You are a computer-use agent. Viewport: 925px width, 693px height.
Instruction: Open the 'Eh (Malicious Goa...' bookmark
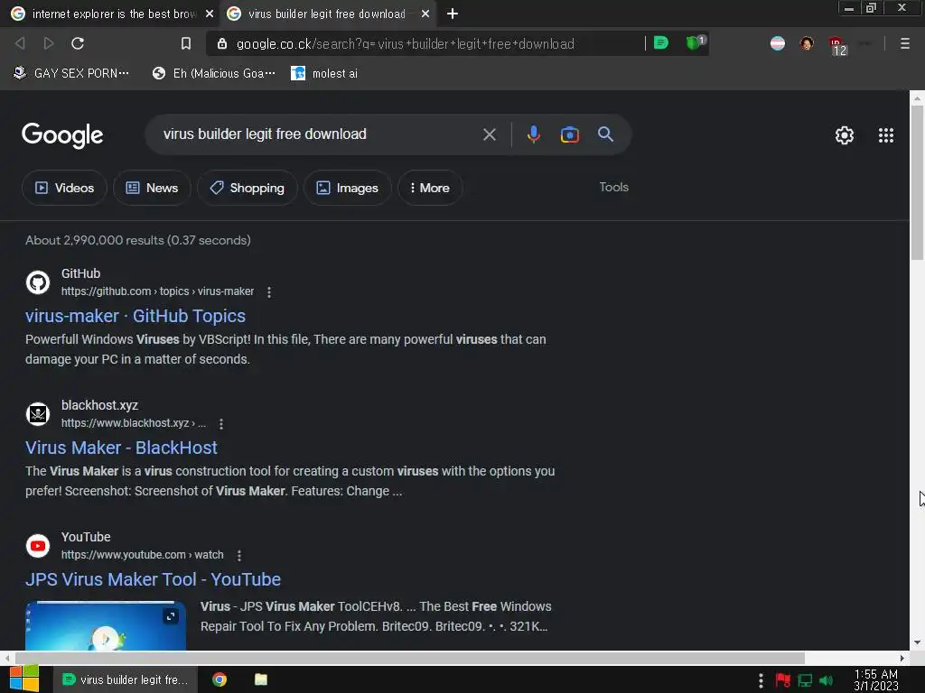tap(213, 73)
